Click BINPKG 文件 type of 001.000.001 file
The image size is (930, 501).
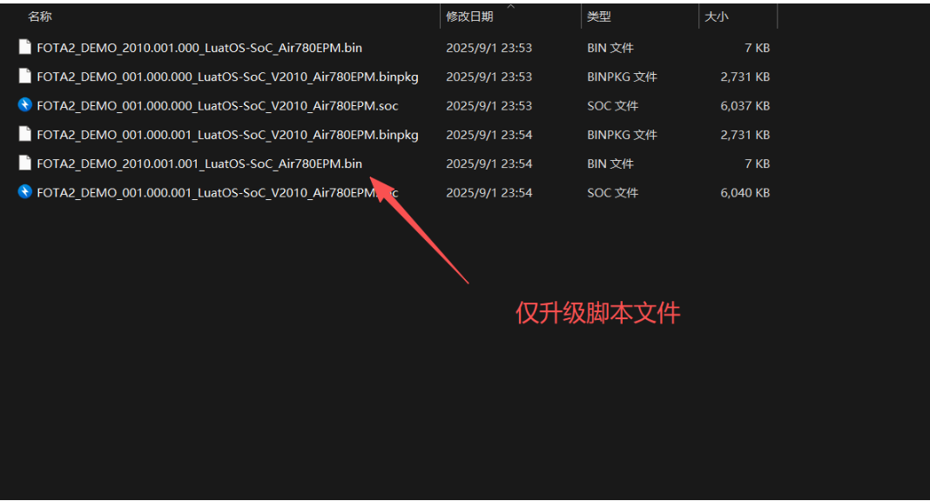(x=622, y=135)
